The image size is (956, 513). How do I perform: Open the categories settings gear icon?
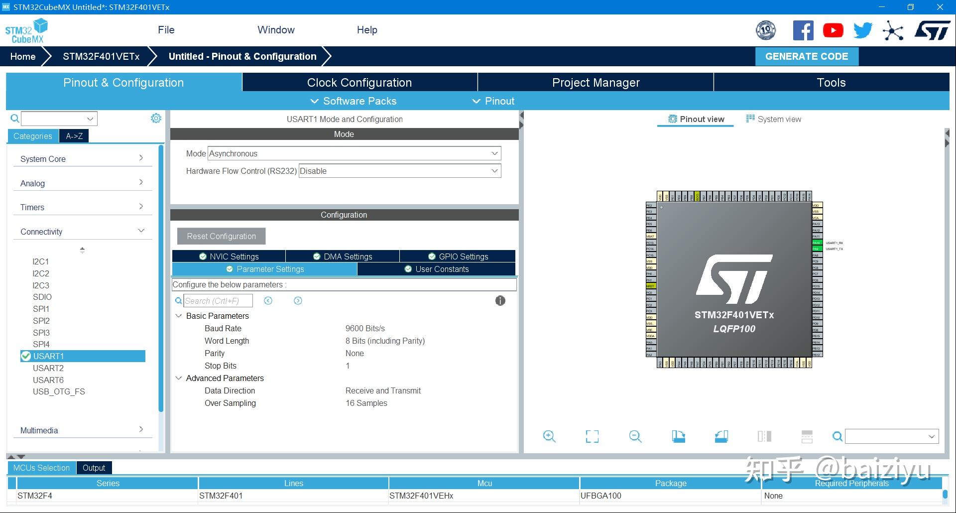point(156,118)
